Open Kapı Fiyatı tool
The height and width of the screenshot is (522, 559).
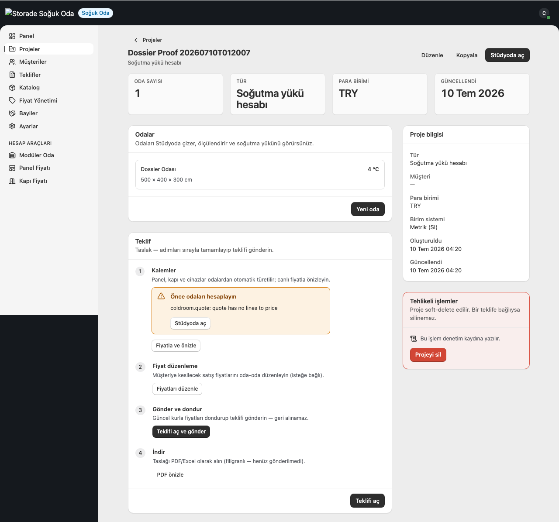coord(49,181)
